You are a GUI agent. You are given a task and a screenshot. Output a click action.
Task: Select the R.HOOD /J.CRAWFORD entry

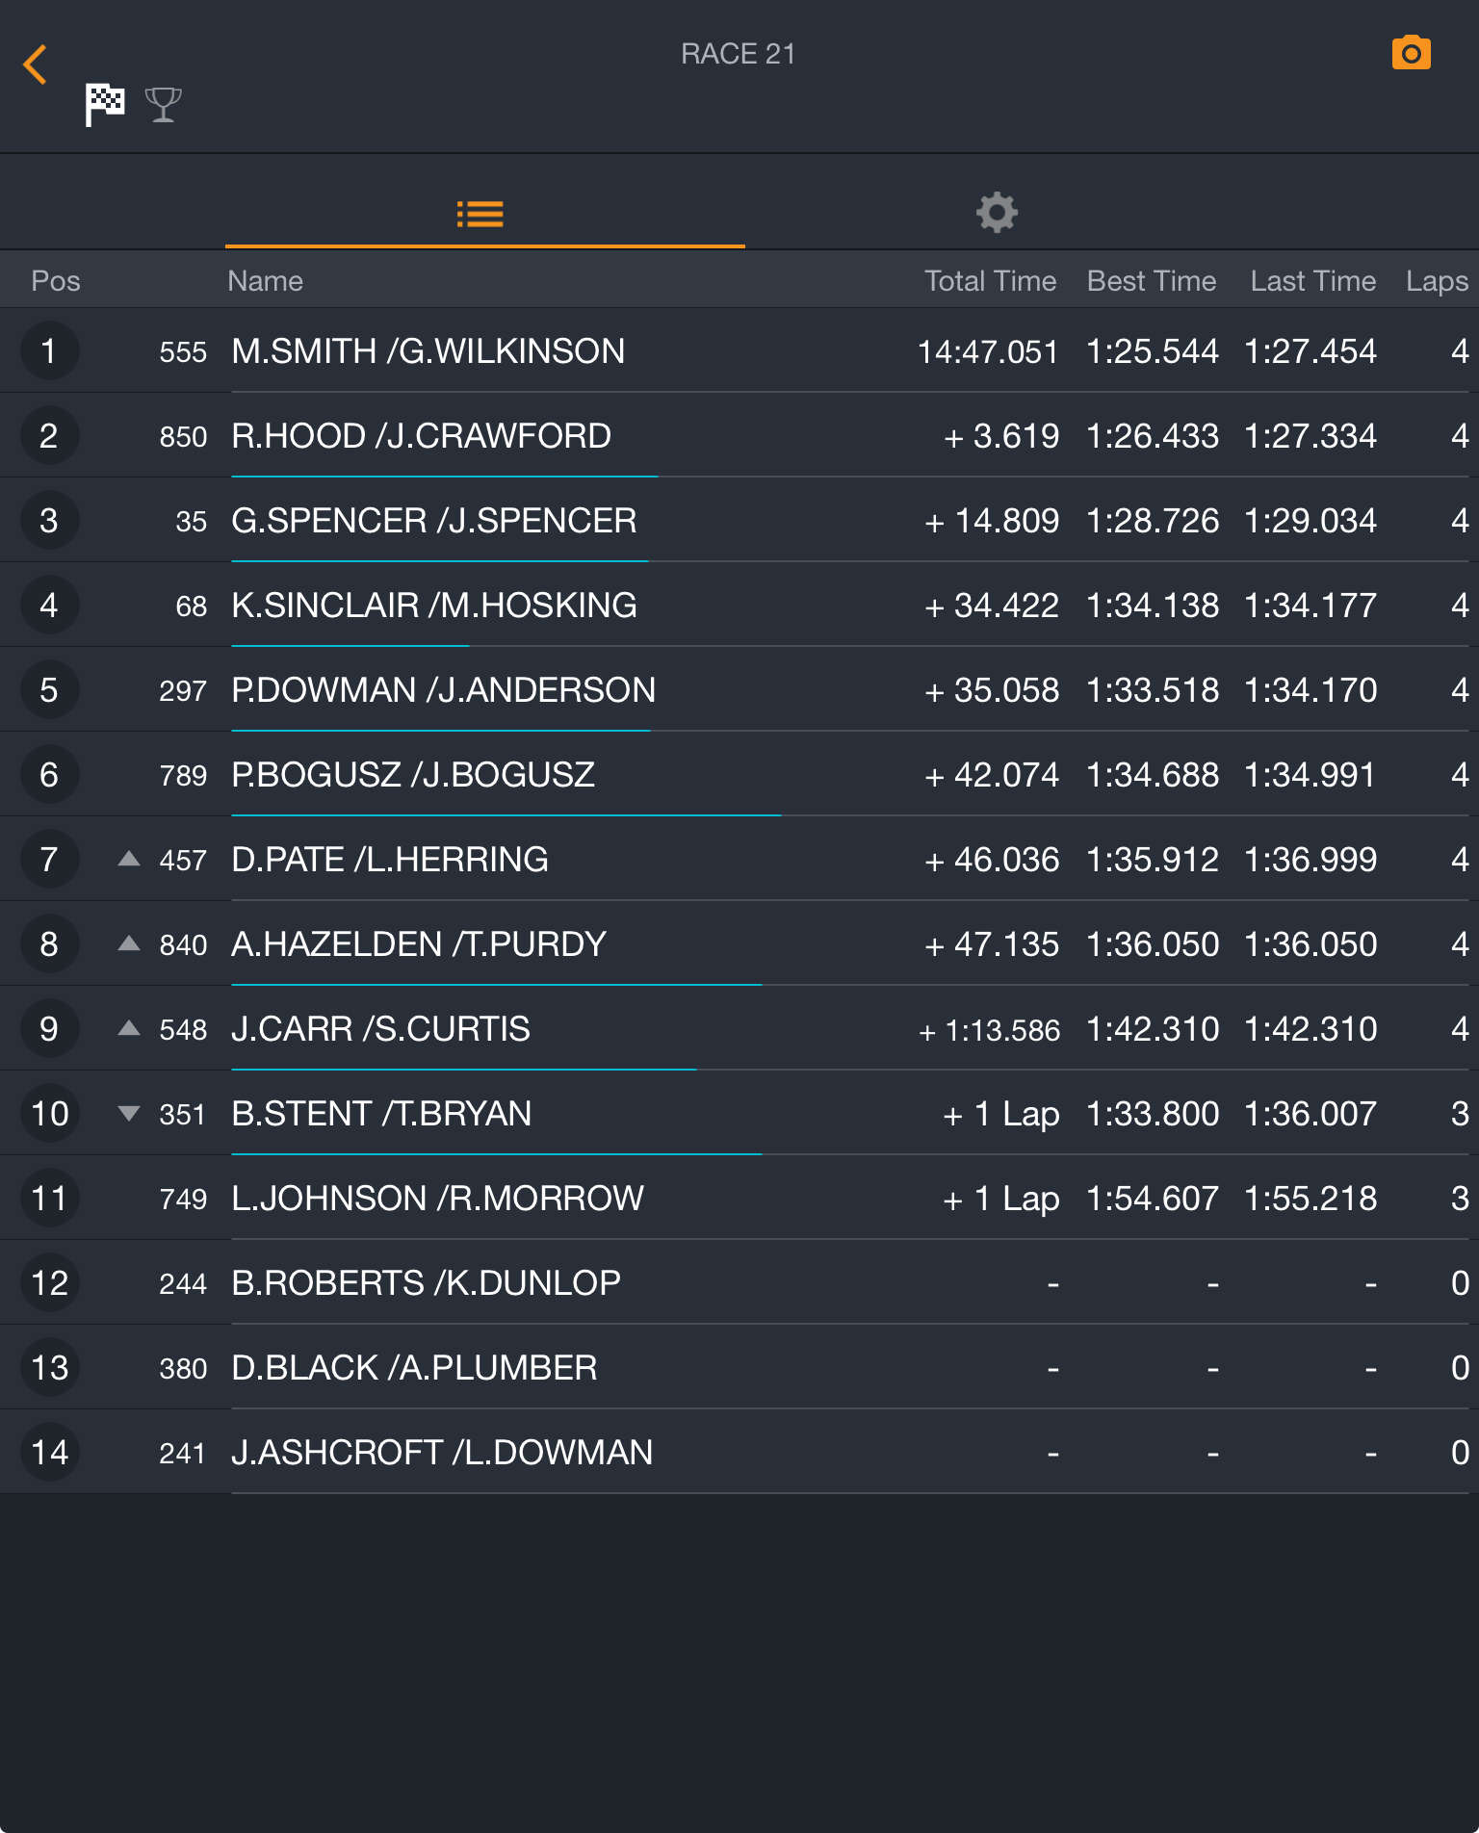pos(739,435)
